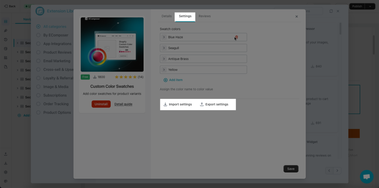
Task: Open the history clock sidebar icon
Action: coord(6,40)
